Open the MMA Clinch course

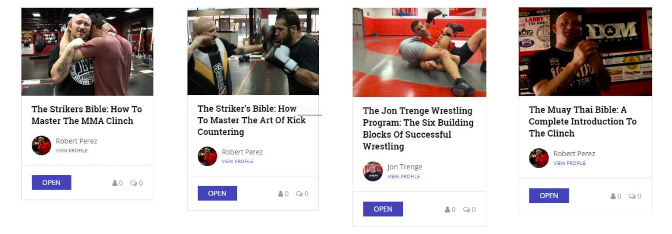(51, 183)
